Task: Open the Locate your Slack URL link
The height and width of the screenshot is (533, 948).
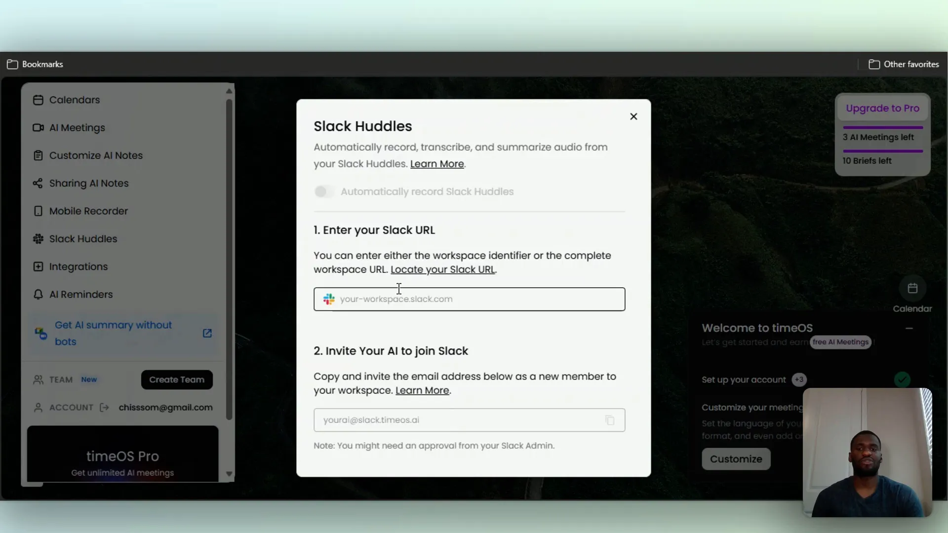Action: coord(442,269)
